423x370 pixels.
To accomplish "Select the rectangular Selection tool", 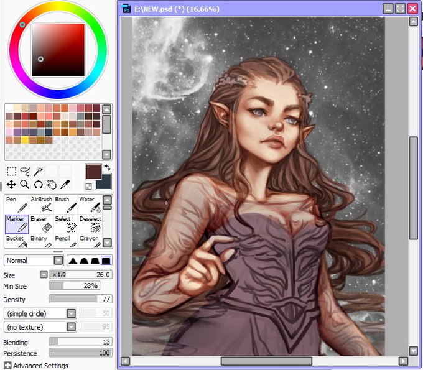I will (x=11, y=171).
